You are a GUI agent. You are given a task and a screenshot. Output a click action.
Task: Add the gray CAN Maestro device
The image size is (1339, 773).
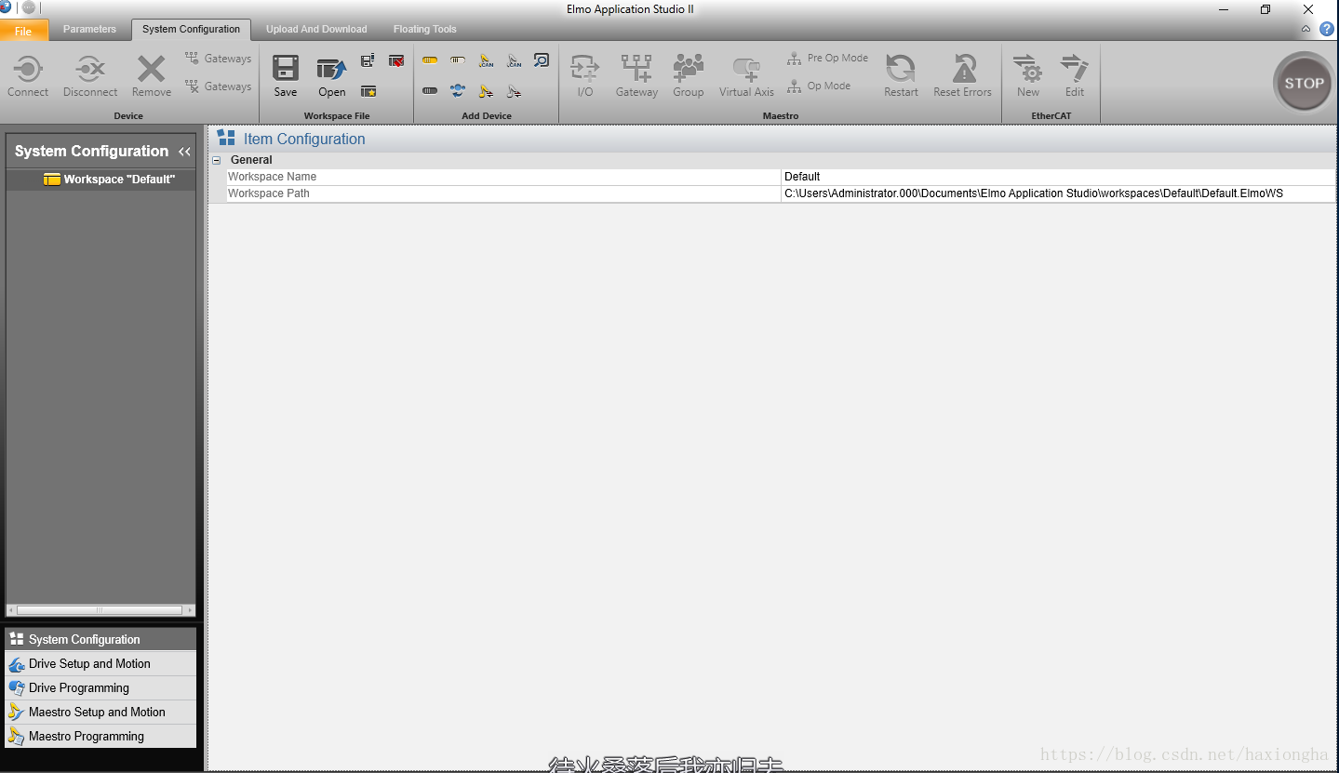(514, 60)
